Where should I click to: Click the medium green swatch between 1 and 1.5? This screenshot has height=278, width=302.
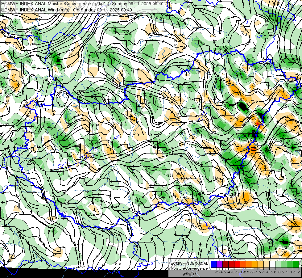point(290,264)
